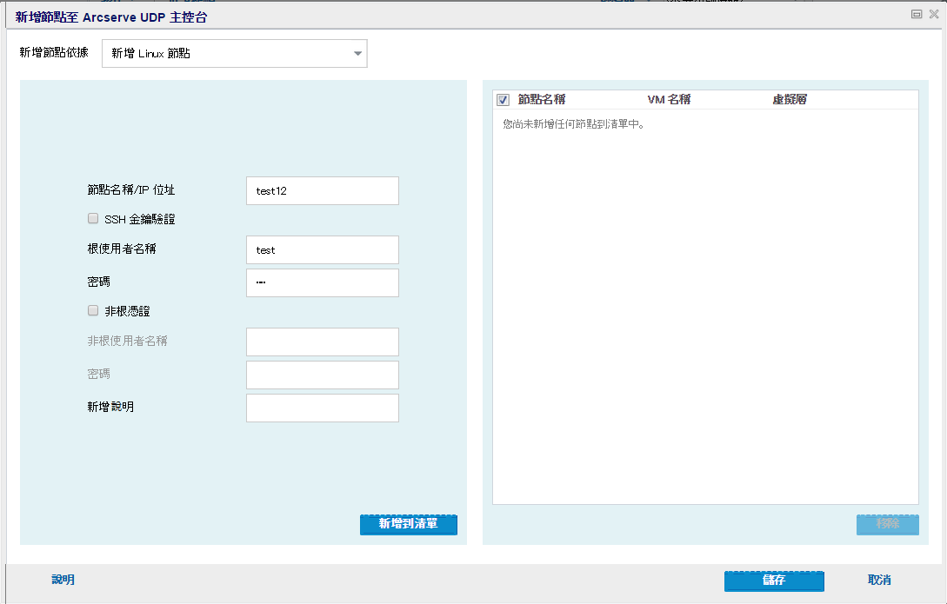
Task: Open the 新增 Linux 節點 dropdown
Action: tap(234, 54)
